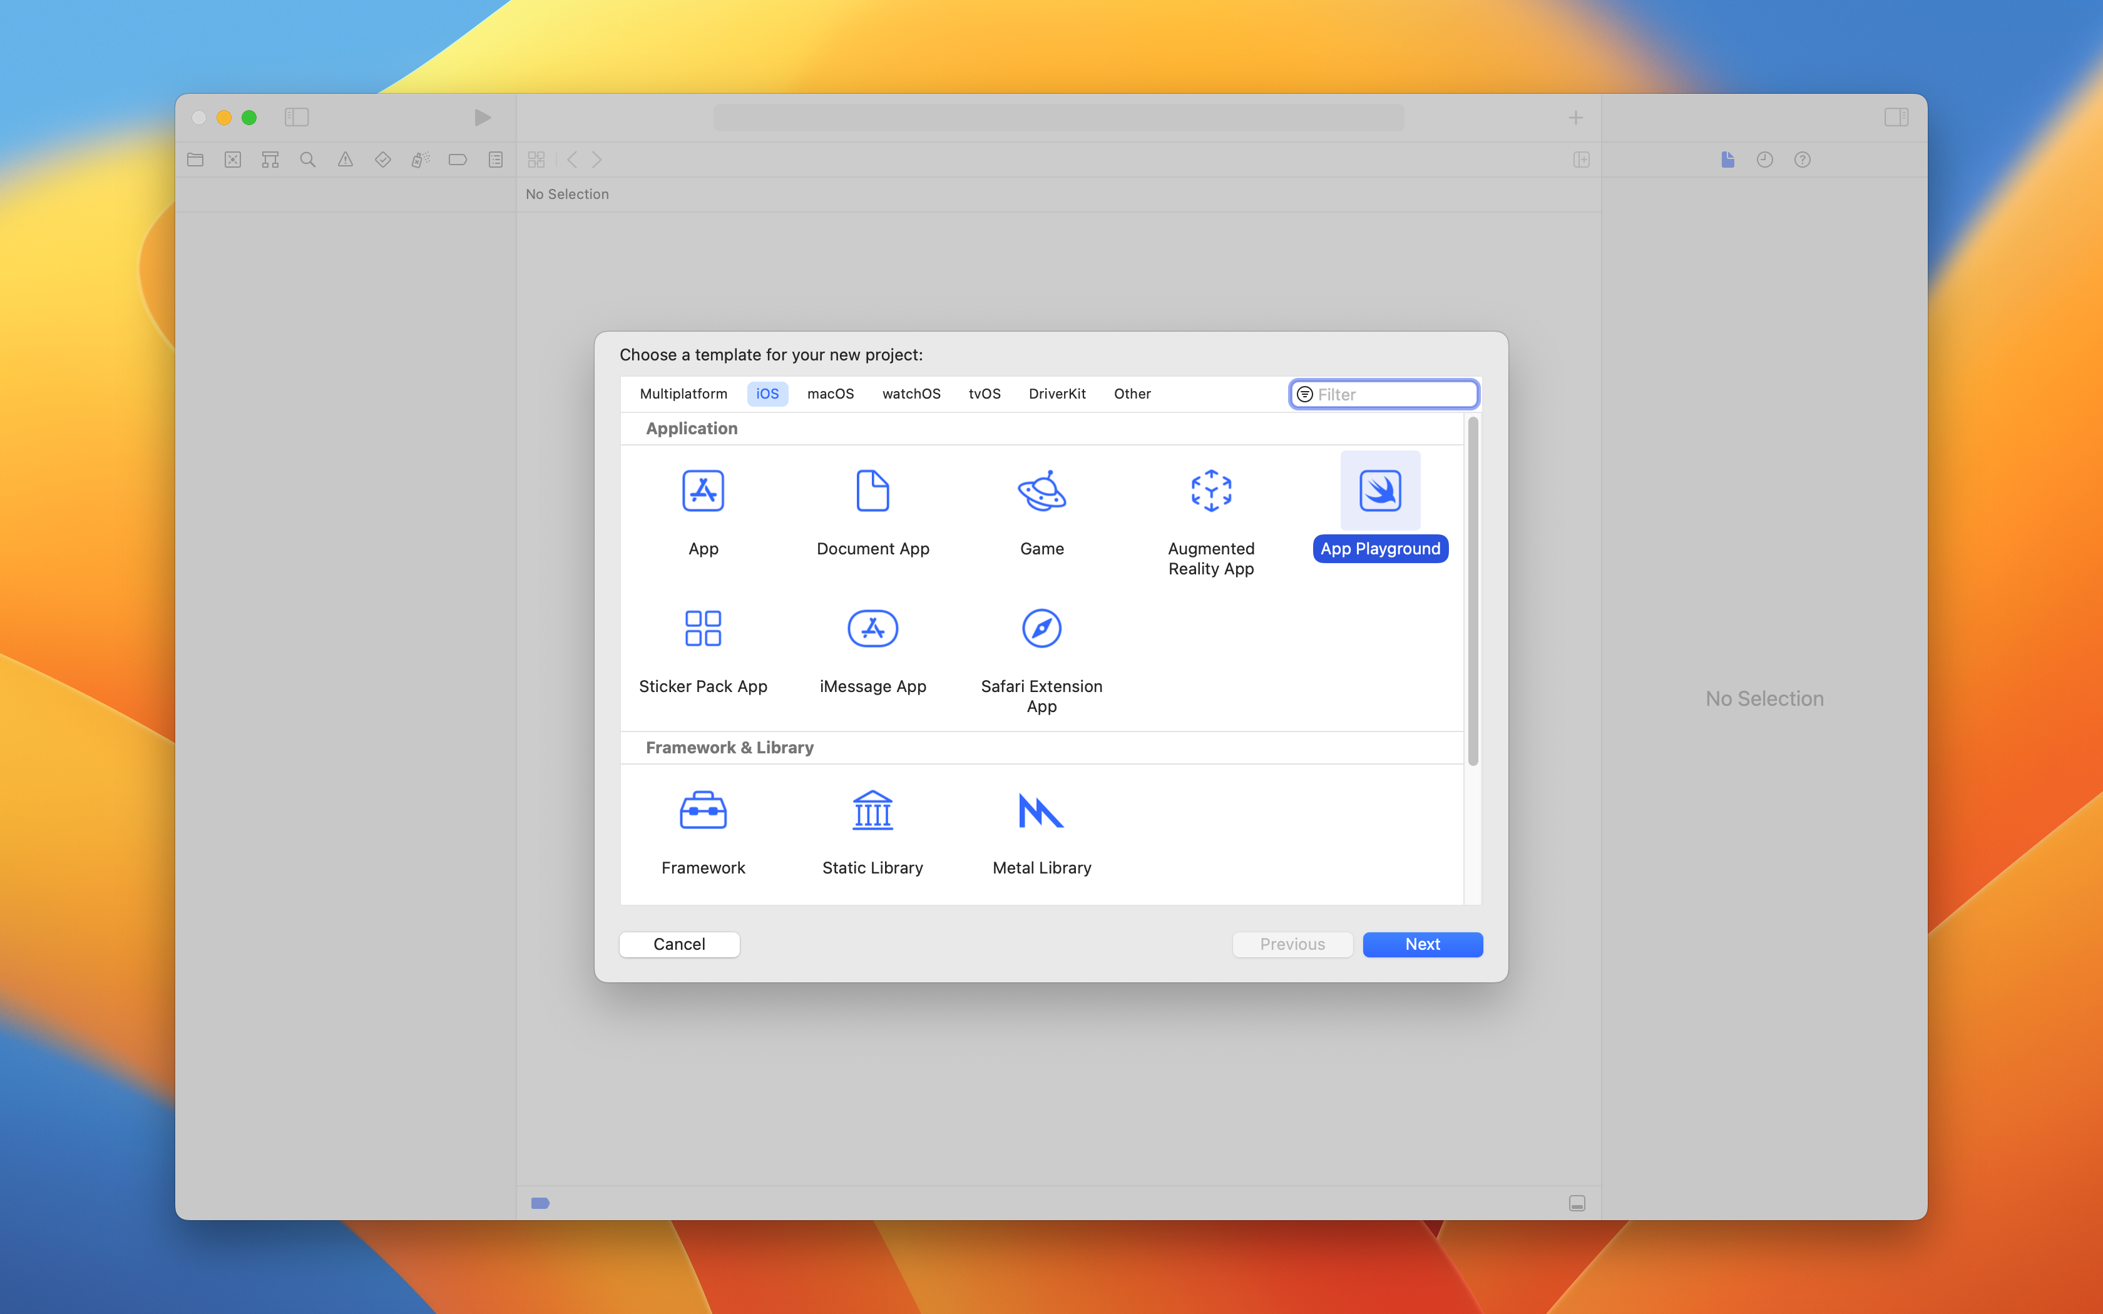Select the Static Library template
Screen dimensions: 2103x1314
pyautogui.click(x=872, y=811)
